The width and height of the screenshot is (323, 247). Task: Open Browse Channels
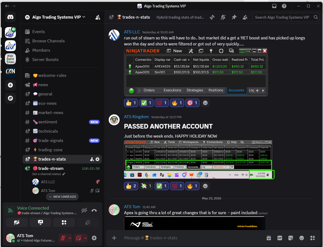62,41
